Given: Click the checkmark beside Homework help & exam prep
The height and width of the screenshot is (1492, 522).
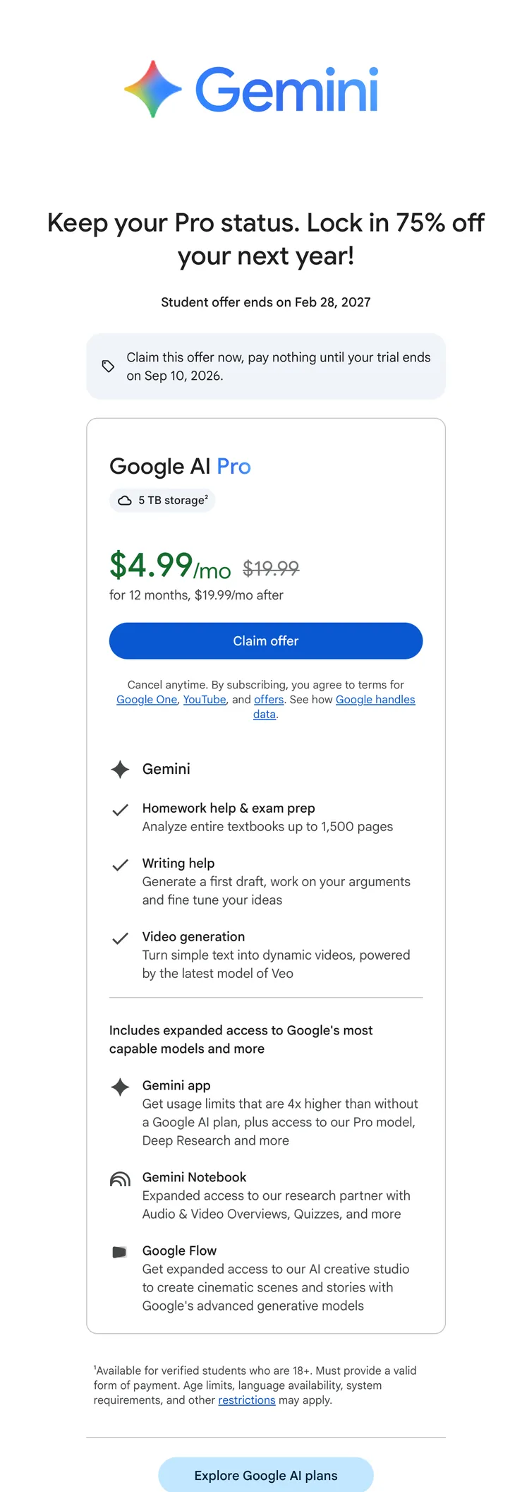Looking at the screenshot, I should 121,809.
